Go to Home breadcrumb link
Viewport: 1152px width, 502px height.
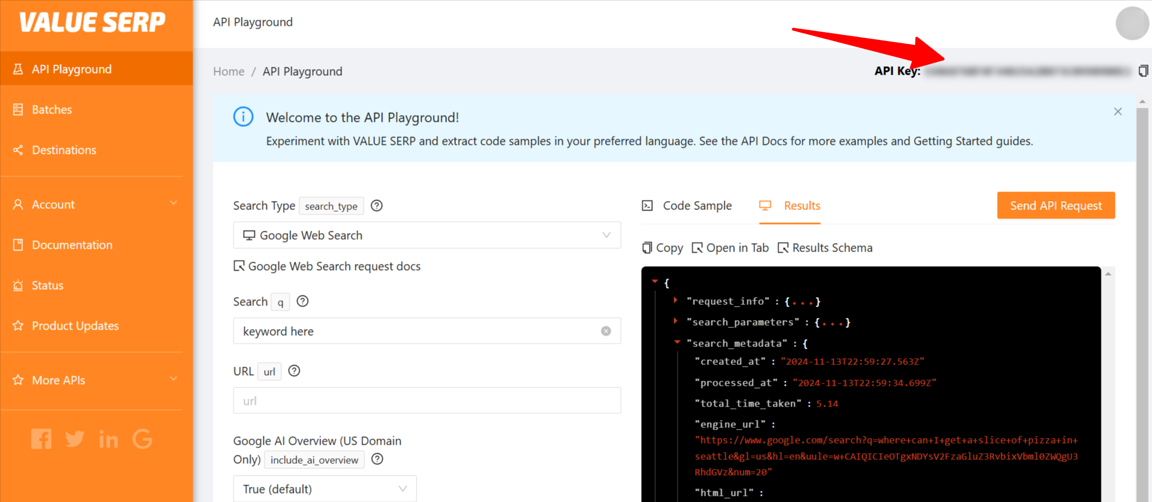228,71
